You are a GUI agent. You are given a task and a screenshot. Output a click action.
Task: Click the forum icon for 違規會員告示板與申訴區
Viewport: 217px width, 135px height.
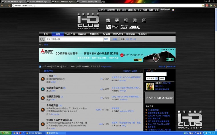pyautogui.click(x=43, y=124)
